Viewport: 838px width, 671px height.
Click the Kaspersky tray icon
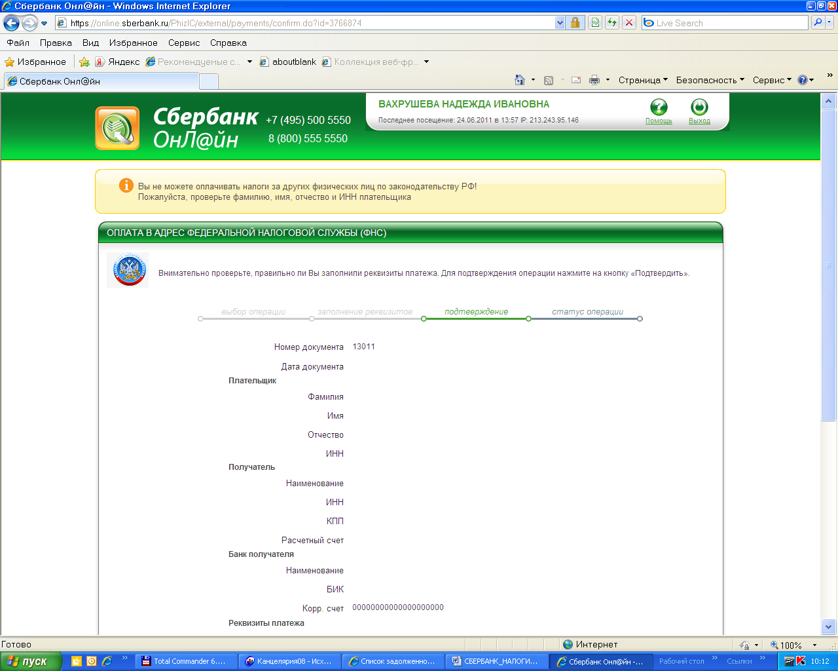pos(800,661)
